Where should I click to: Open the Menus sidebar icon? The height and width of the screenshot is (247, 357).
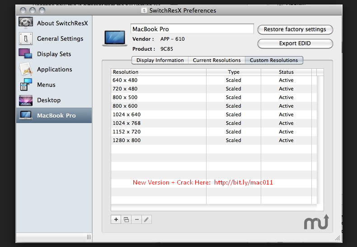click(x=26, y=85)
